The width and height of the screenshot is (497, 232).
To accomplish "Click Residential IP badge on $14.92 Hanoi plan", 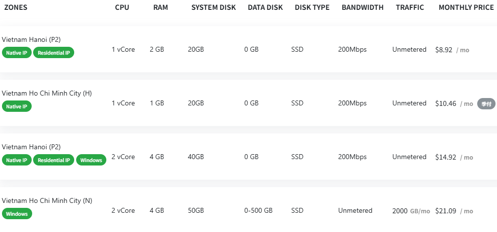I will tap(53, 160).
